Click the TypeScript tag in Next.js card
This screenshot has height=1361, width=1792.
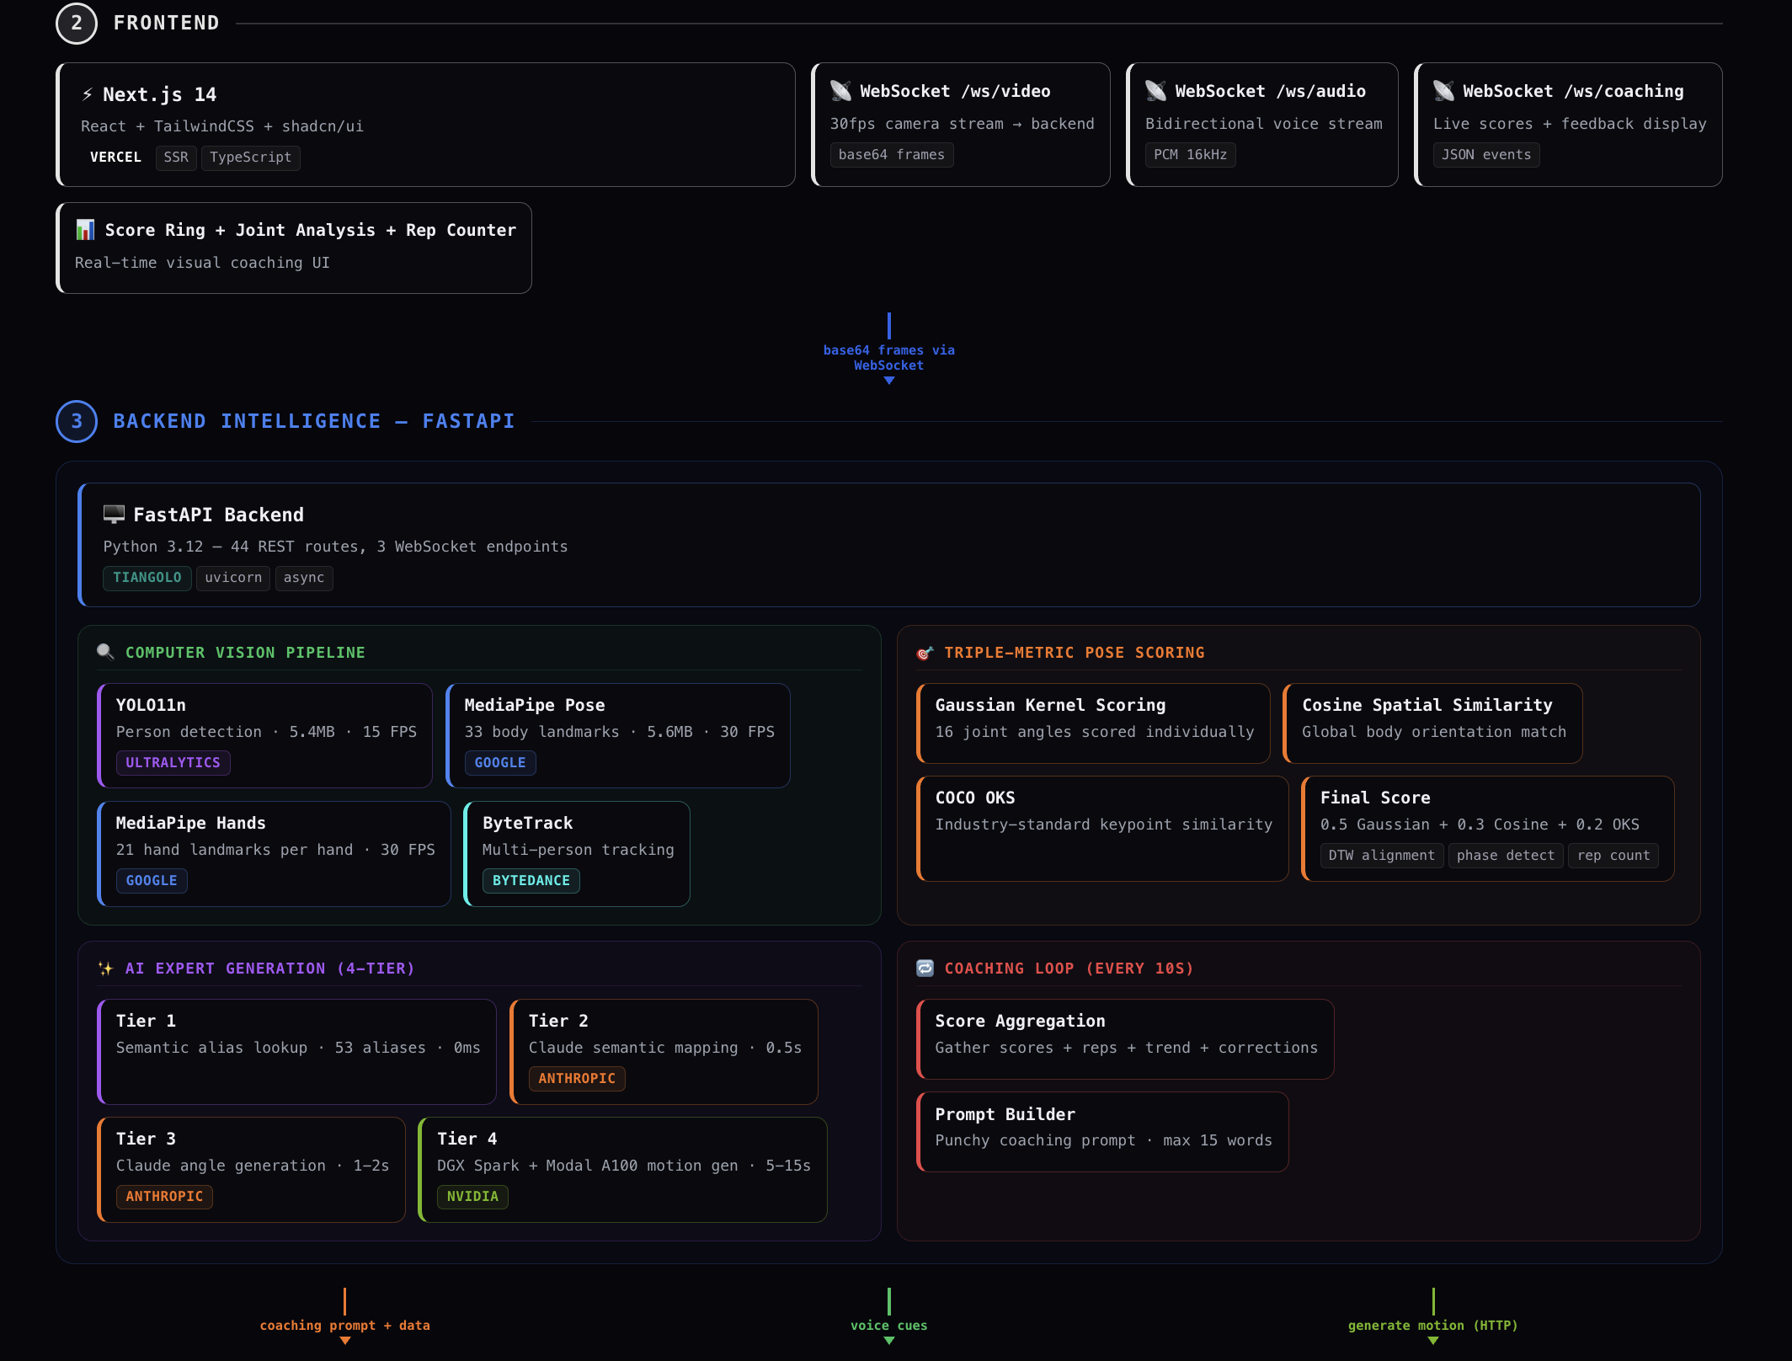250,157
